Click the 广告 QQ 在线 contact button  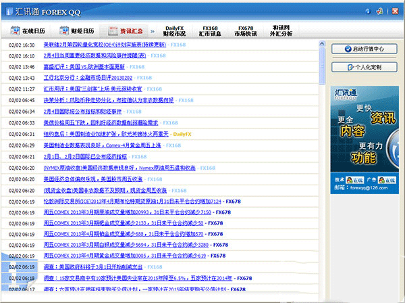[x=387, y=180]
